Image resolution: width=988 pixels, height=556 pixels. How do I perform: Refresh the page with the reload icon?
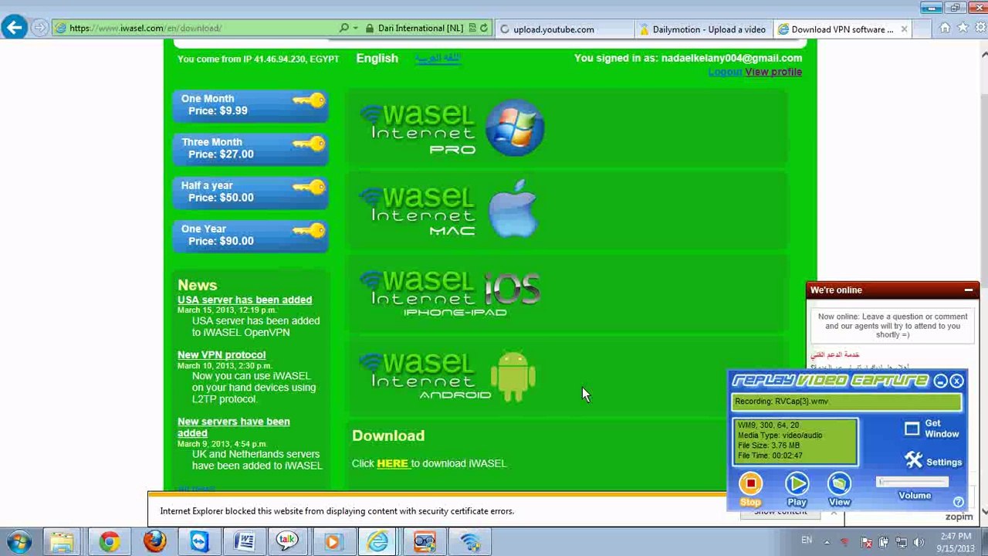[x=484, y=28]
